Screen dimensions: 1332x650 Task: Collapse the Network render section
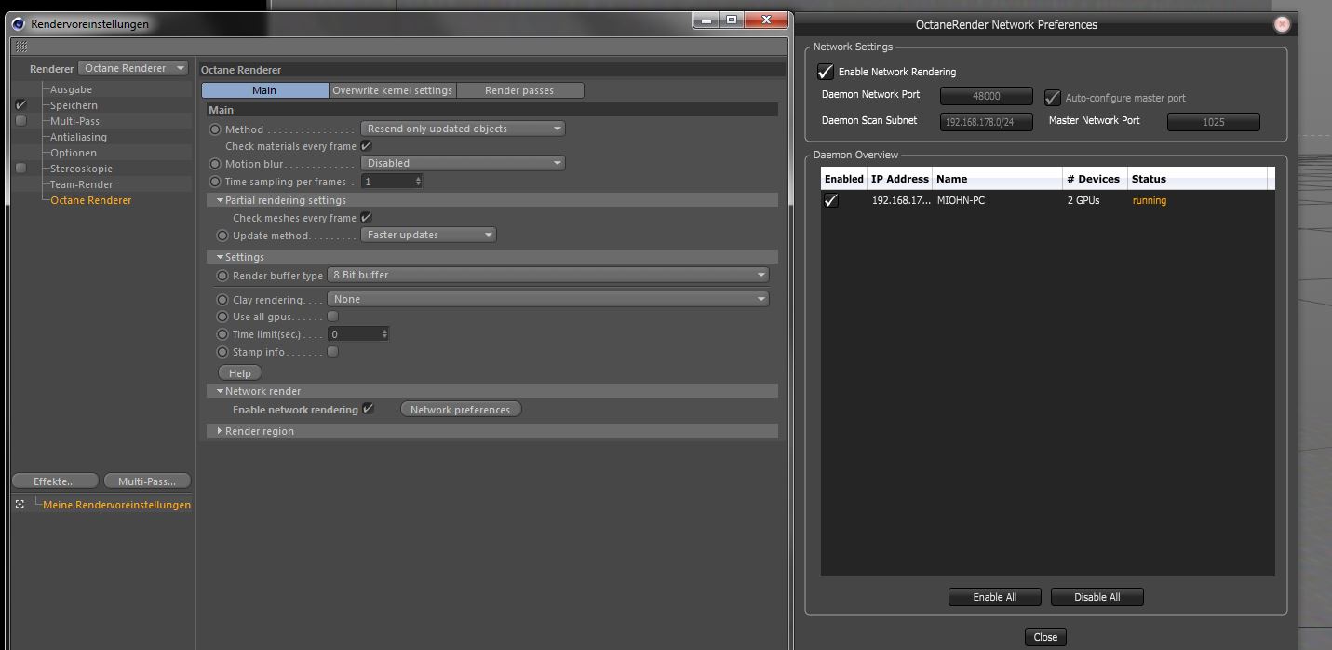click(221, 391)
